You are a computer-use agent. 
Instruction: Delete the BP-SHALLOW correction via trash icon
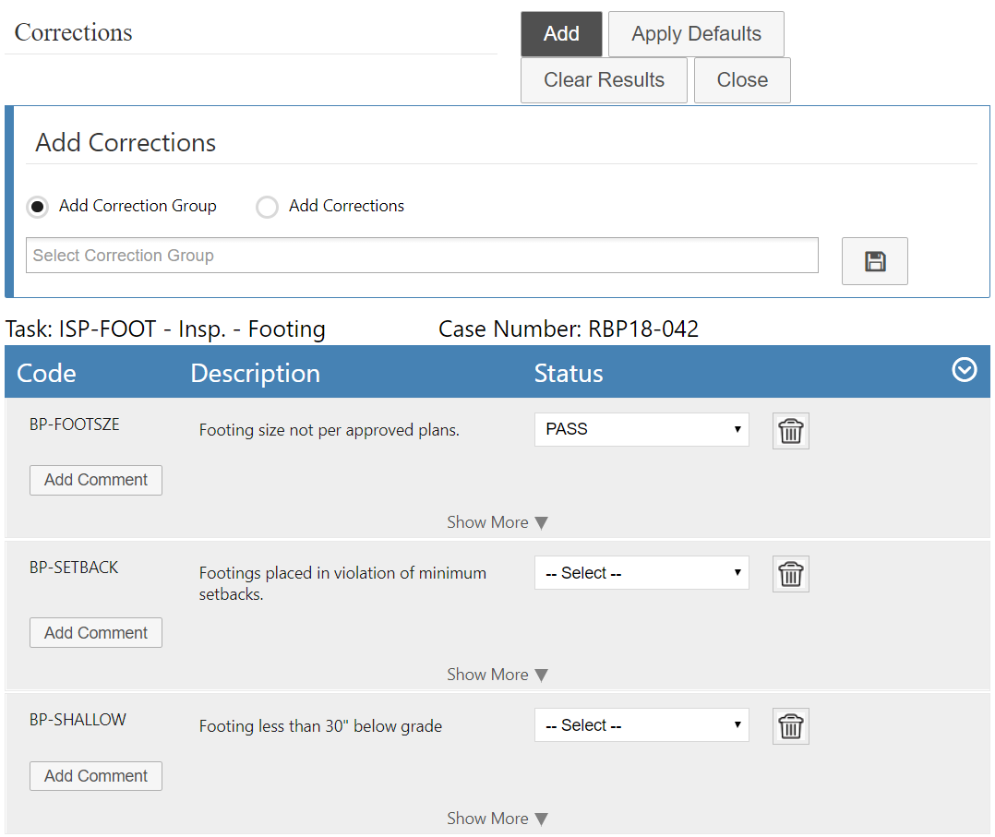click(791, 726)
